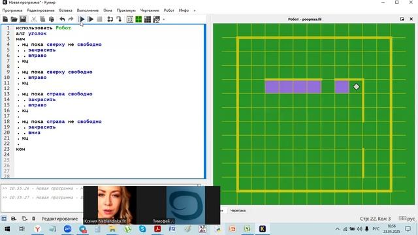Open the Окна menu
The height and width of the screenshot is (235, 418).
pyautogui.click(x=108, y=10)
